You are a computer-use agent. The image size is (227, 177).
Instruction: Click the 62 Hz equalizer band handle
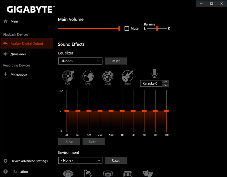[x=78, y=111]
